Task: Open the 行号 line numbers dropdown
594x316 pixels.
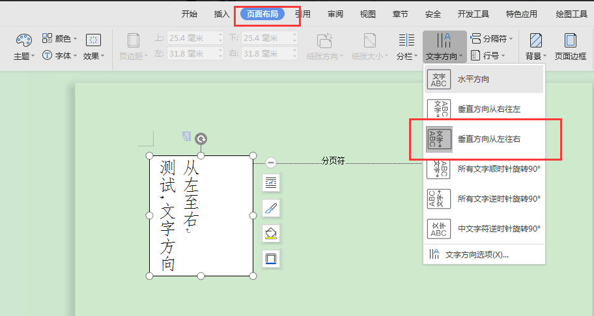Action: tap(488, 55)
